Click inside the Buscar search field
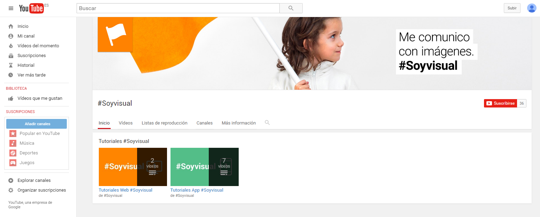This screenshot has height=217, width=540. [x=178, y=8]
